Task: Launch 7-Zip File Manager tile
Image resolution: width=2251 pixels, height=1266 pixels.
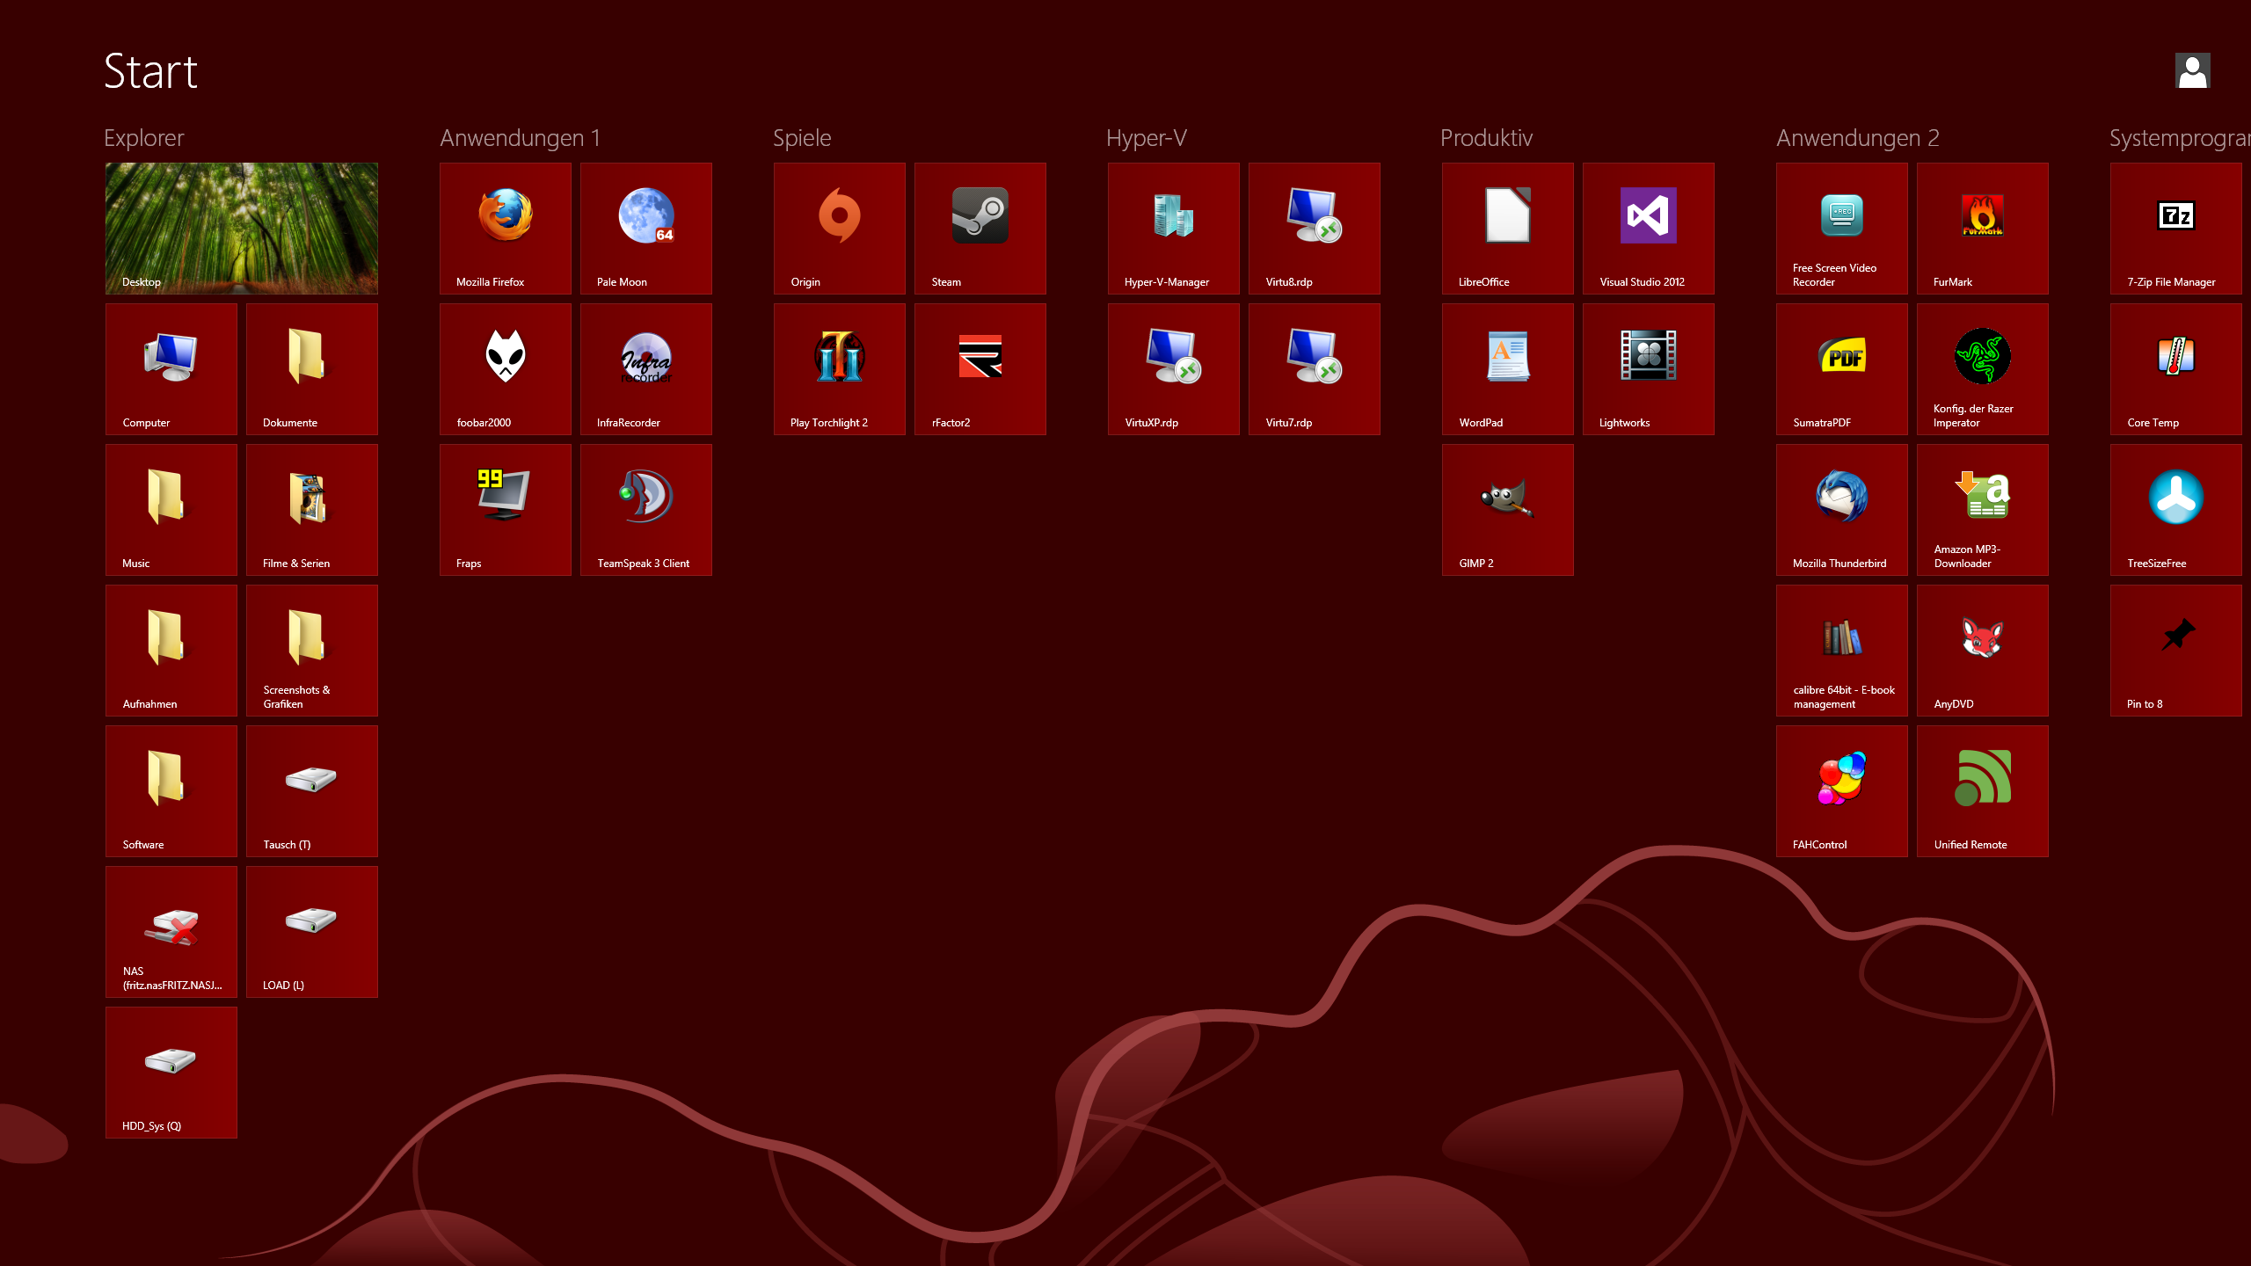Action: coord(2176,229)
